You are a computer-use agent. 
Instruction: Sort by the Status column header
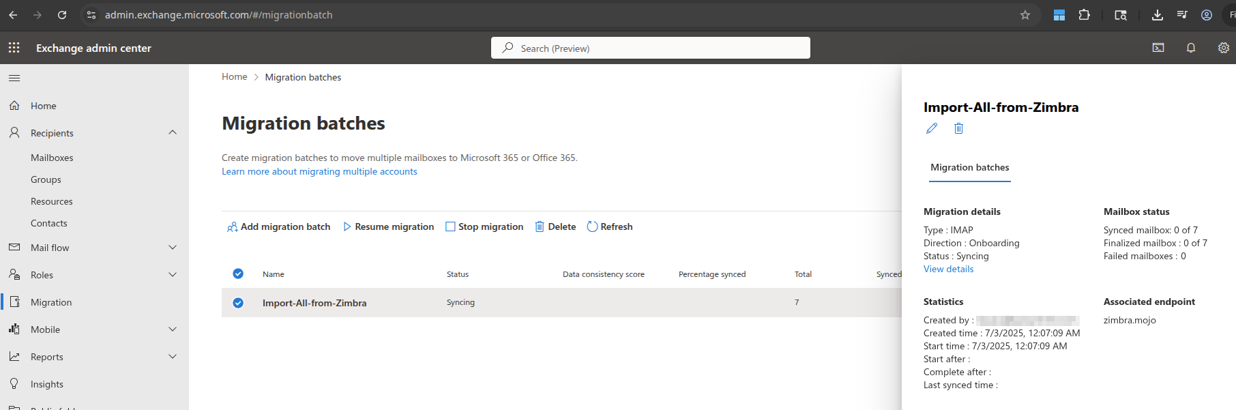(458, 274)
